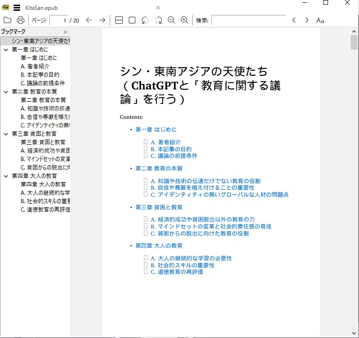Maximize the SumatraPDF window
The image size is (359, 338).
point(326,2)
